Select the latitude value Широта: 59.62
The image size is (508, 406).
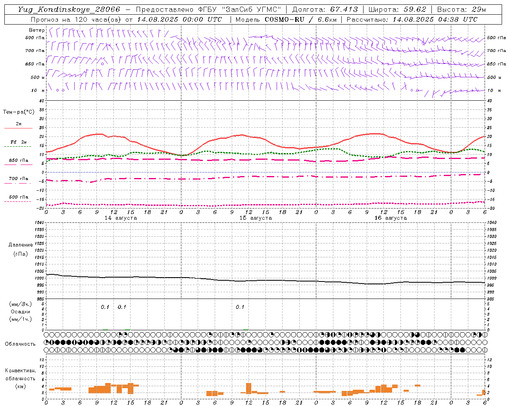(x=397, y=10)
